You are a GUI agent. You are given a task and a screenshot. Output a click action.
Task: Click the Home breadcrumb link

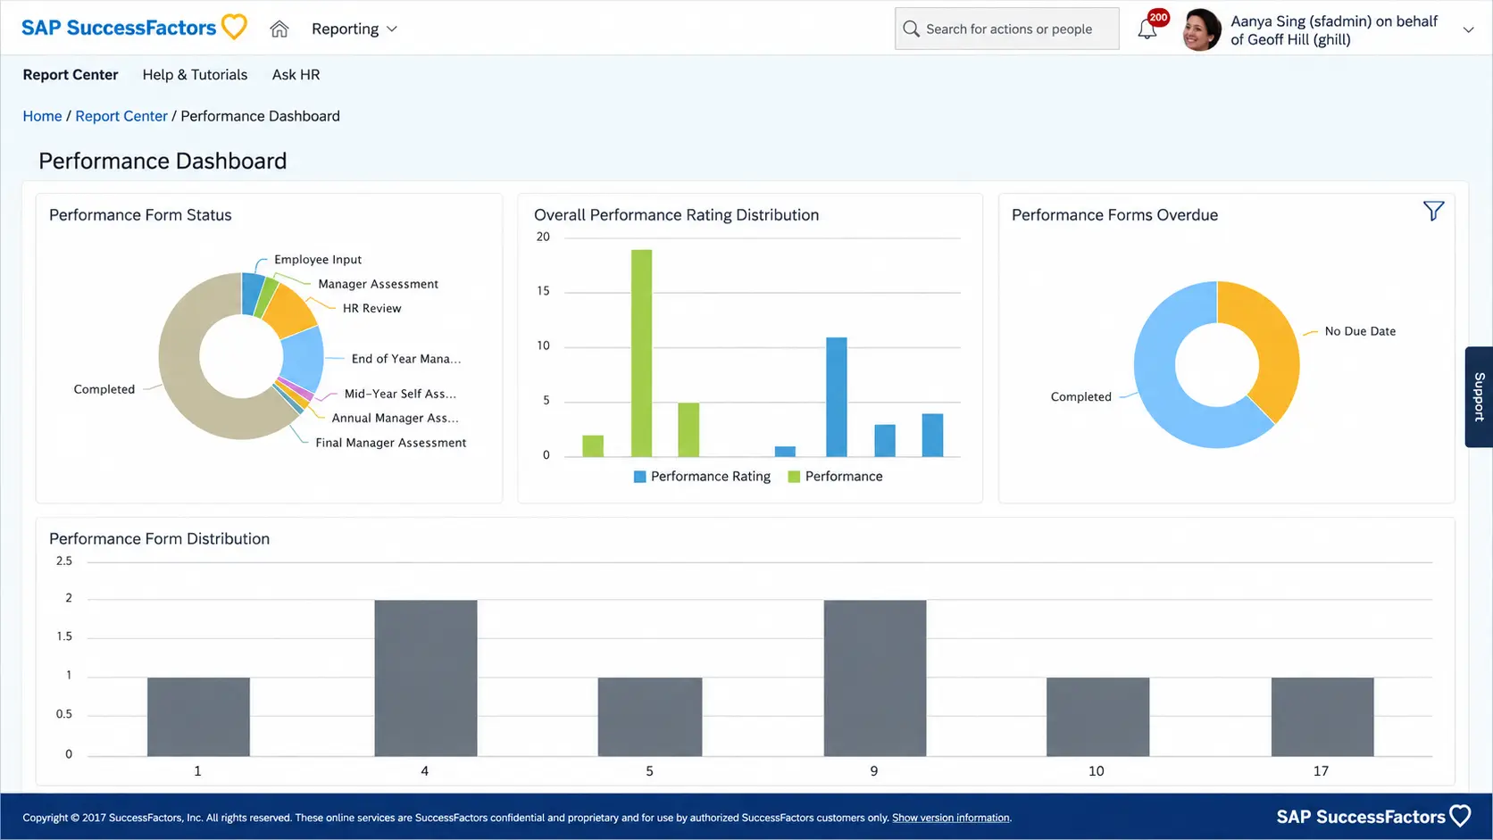point(42,116)
